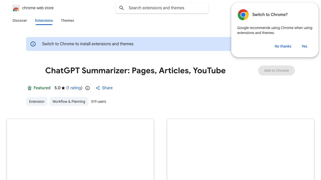Click the Share link text

coord(107,88)
